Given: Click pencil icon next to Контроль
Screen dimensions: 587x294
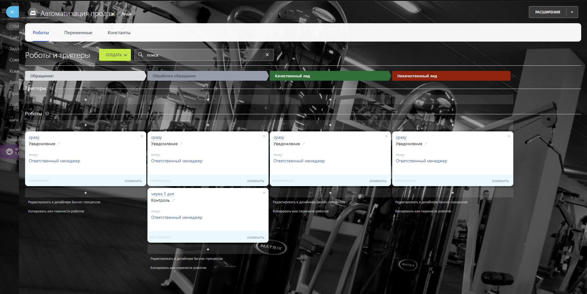Looking at the screenshot, I should click(173, 200).
